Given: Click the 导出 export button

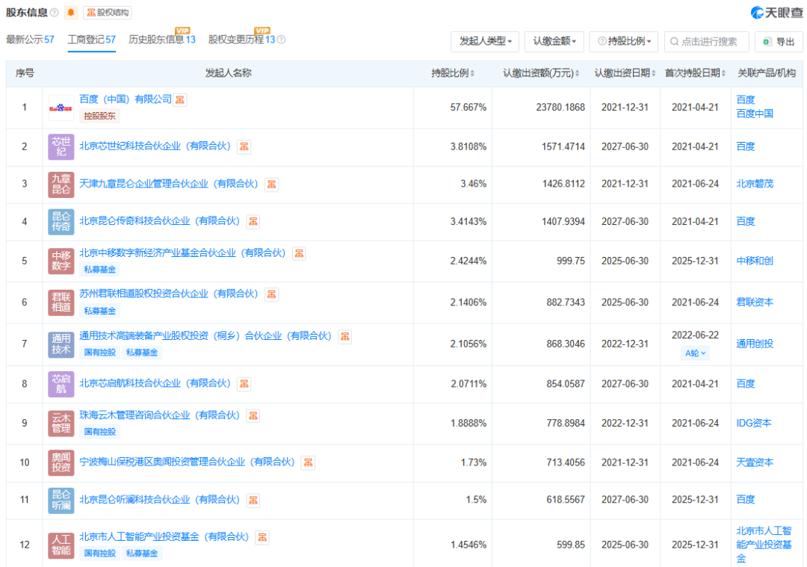Looking at the screenshot, I should 779,41.
